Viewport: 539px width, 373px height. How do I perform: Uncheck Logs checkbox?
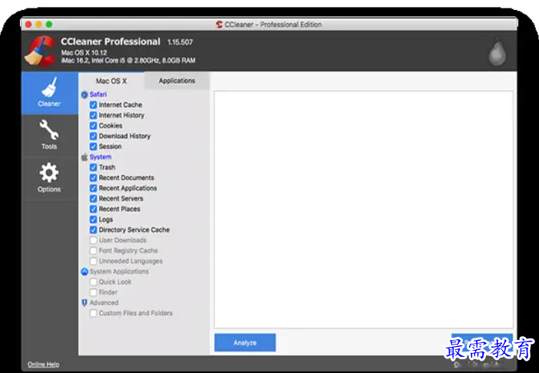point(93,220)
